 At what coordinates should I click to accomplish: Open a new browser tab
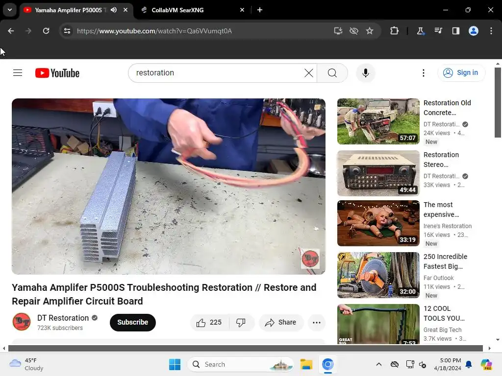point(260,10)
